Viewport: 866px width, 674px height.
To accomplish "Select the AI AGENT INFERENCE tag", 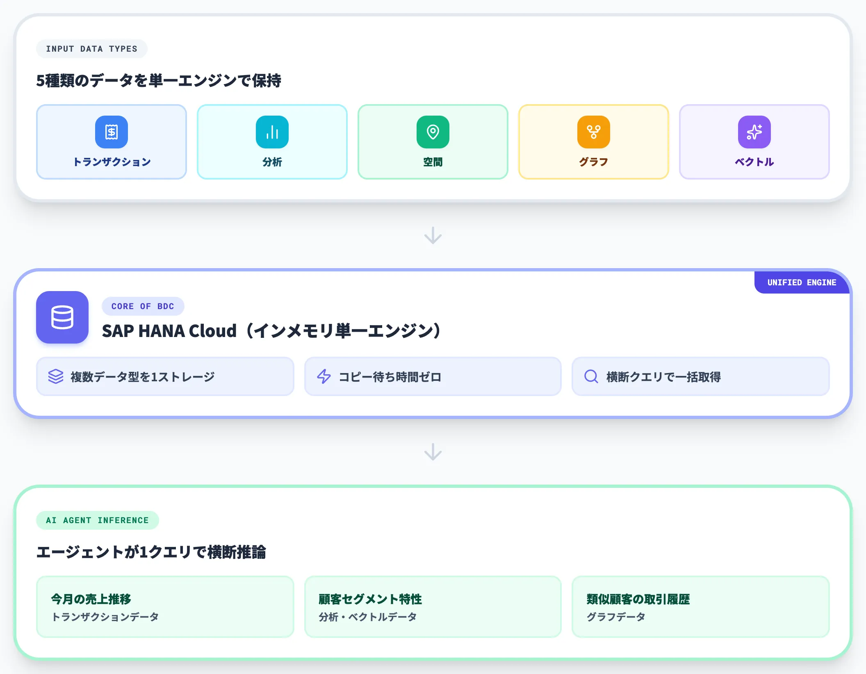I will [98, 520].
